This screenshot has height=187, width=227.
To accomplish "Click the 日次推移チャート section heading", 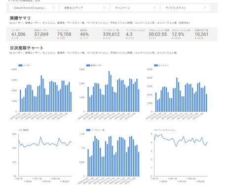I will click(x=27, y=48).
